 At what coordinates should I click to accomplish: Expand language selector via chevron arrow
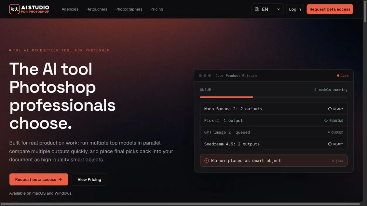[x=278, y=9]
